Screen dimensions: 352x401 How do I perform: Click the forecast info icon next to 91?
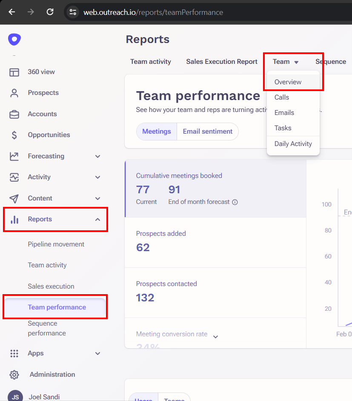[235, 202]
